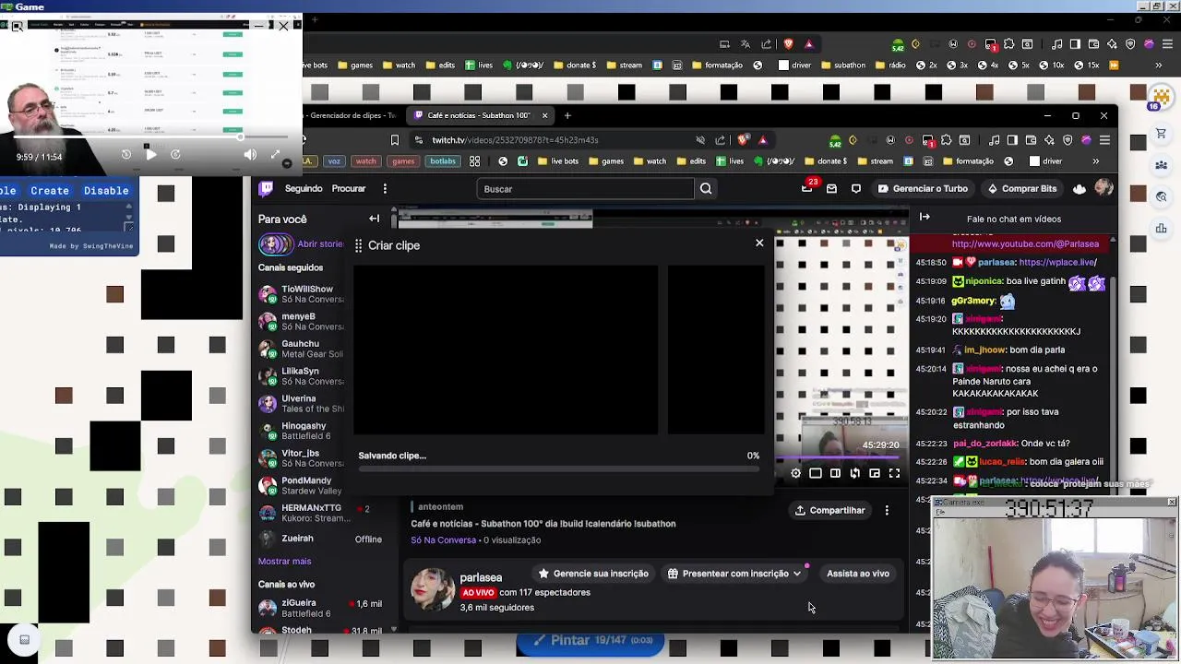This screenshot has height=664, width=1181.
Task: Open the botlabs bookmark
Action: tap(443, 161)
